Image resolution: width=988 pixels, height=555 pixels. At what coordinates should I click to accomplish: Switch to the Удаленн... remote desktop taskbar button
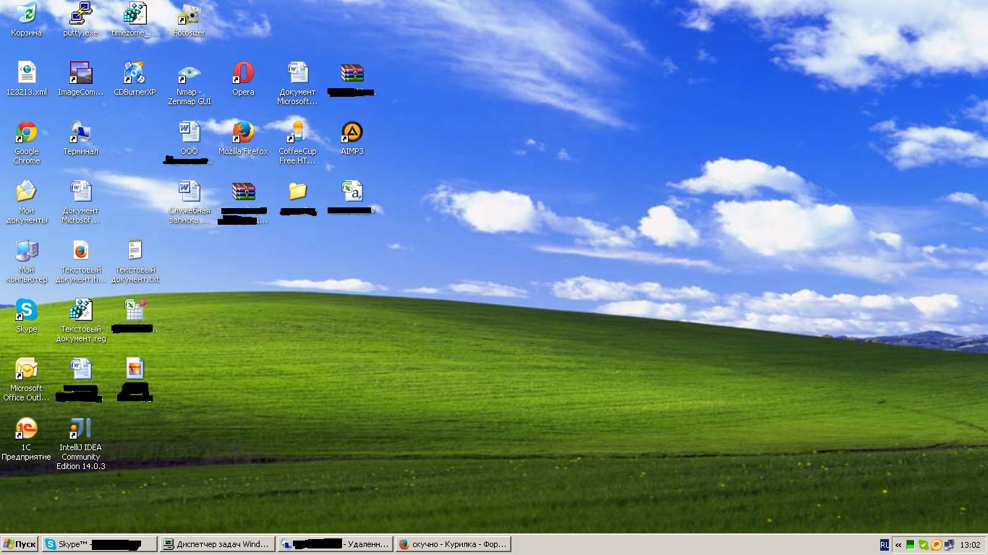click(x=335, y=544)
